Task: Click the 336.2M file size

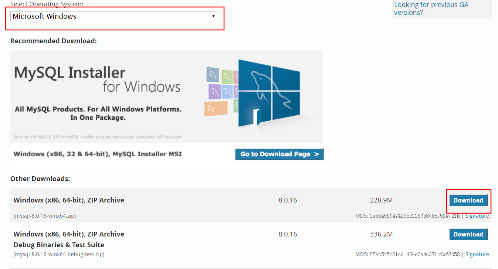Action: point(381,234)
